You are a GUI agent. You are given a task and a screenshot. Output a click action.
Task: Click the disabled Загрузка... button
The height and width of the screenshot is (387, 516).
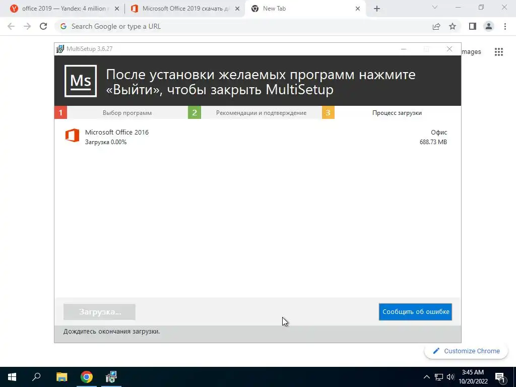click(99, 311)
